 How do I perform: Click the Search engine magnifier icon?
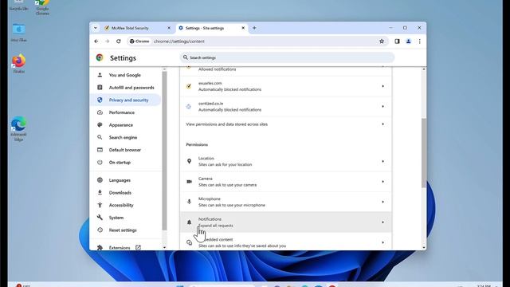click(x=100, y=137)
